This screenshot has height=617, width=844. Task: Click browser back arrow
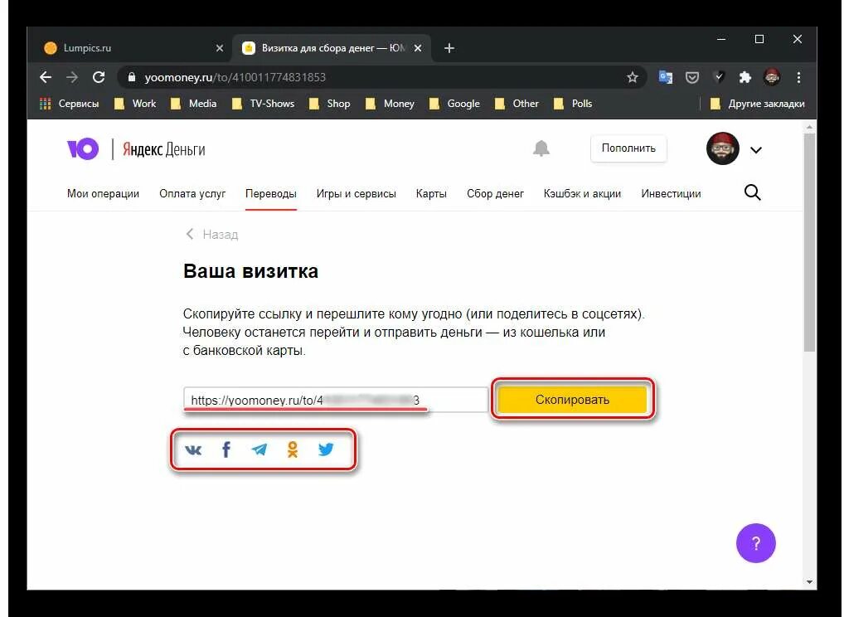[x=46, y=77]
